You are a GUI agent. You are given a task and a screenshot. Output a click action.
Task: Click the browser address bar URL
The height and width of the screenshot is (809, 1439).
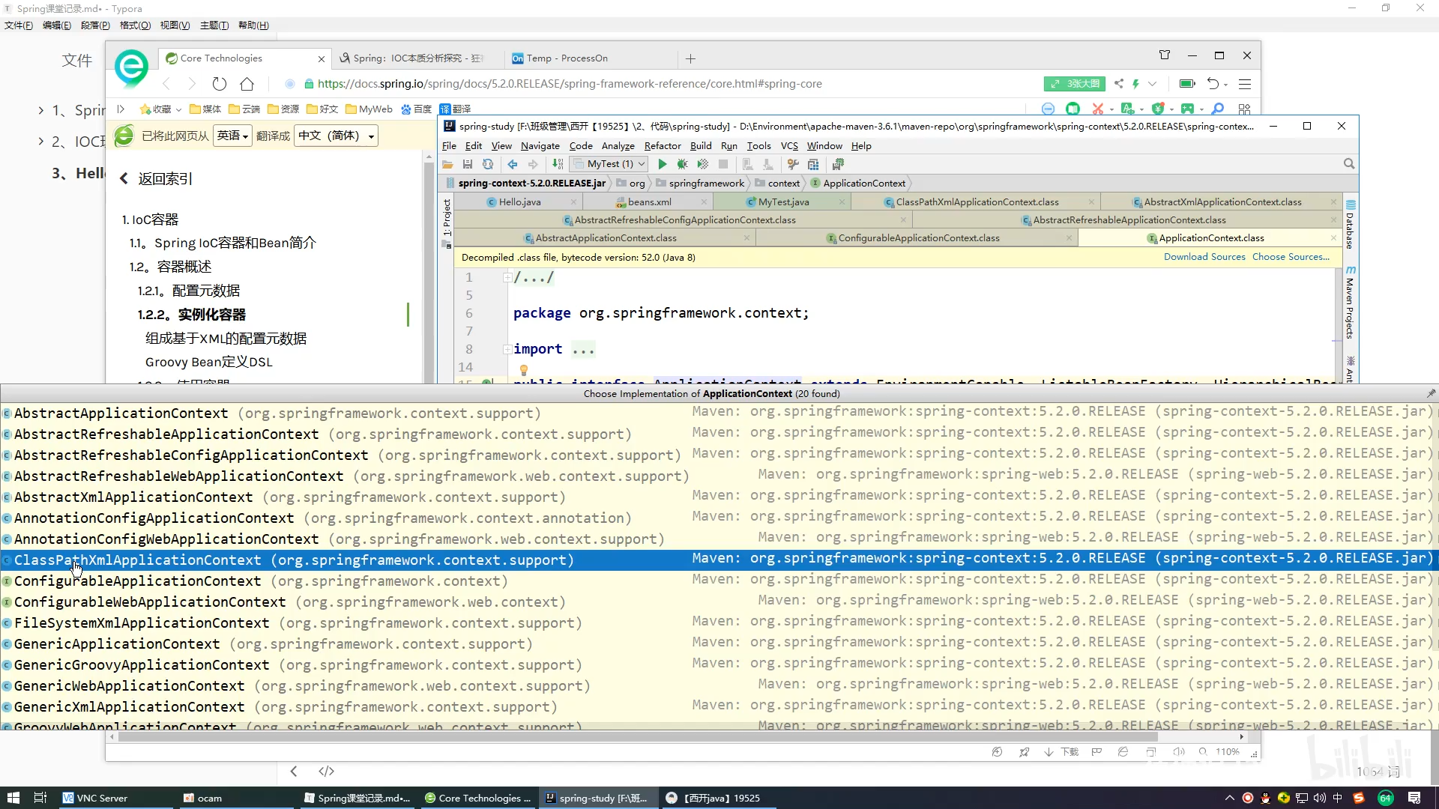click(x=570, y=84)
